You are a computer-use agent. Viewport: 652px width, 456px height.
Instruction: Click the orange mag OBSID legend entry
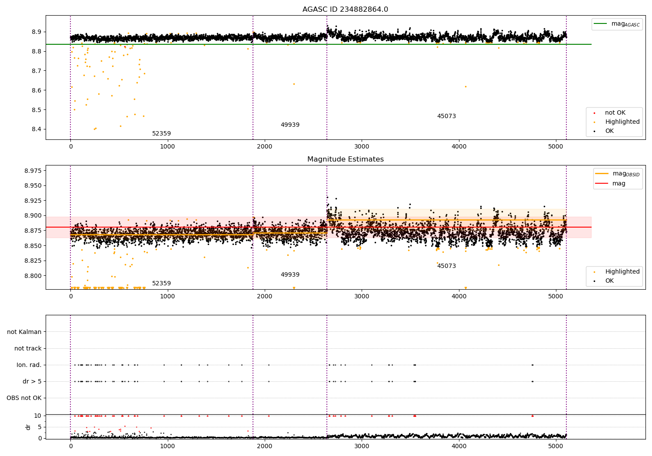coord(618,174)
